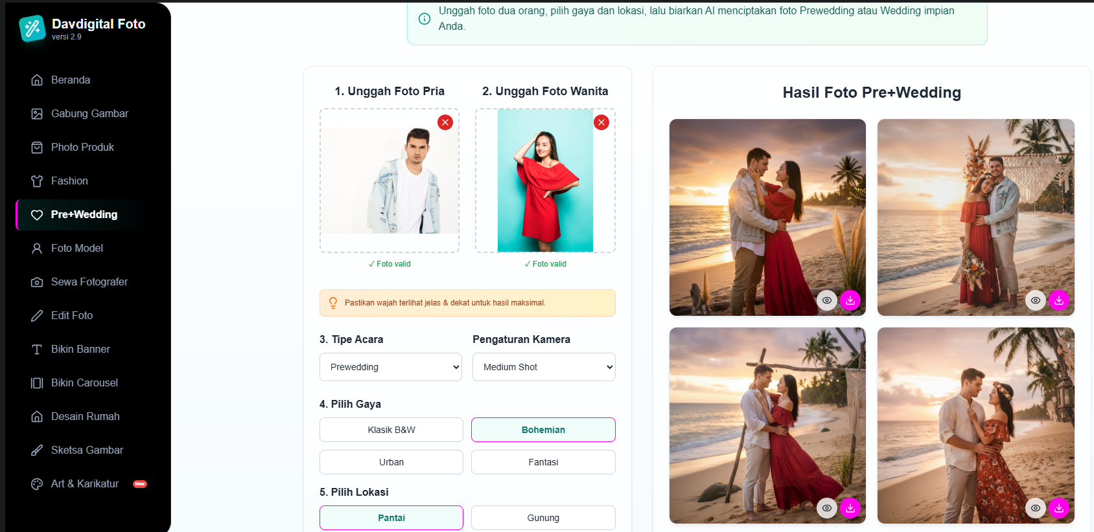
Task: Download the bottom-left result photo
Action: point(850,508)
